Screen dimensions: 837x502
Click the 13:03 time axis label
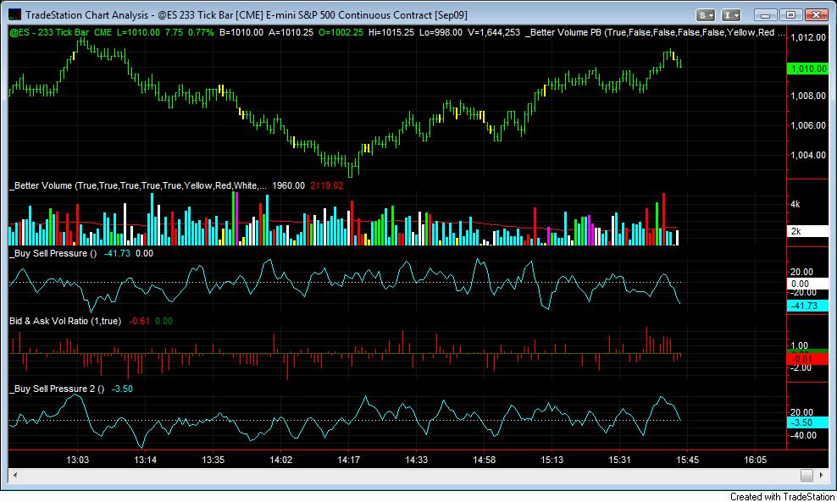77,460
